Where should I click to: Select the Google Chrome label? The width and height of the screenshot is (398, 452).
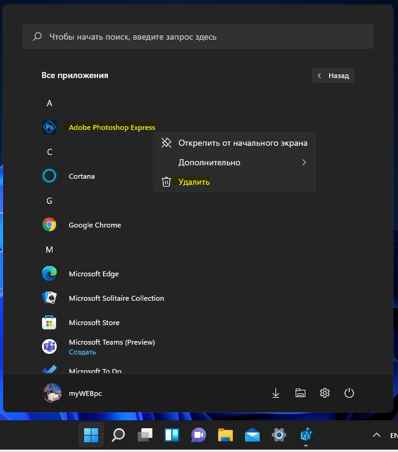click(94, 225)
